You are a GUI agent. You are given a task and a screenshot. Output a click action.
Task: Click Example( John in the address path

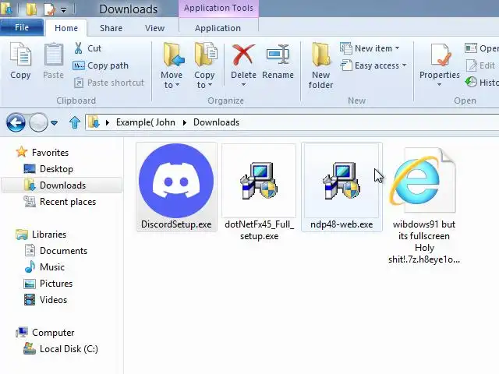pos(146,122)
